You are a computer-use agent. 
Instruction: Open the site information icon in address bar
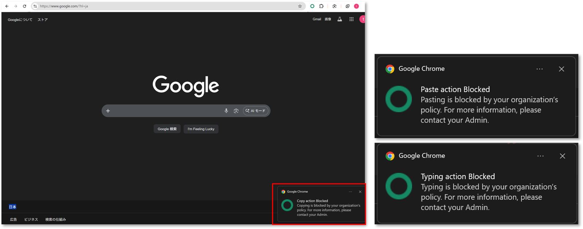[35, 6]
